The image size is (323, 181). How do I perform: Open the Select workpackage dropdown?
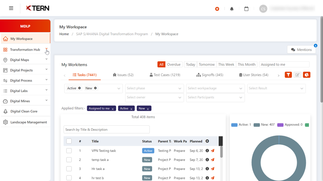215,88
